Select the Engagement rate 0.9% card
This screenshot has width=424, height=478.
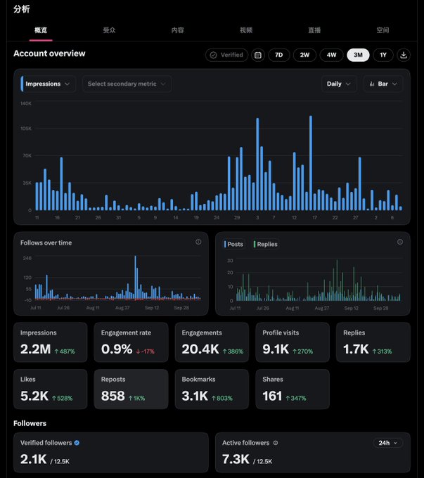[131, 342]
